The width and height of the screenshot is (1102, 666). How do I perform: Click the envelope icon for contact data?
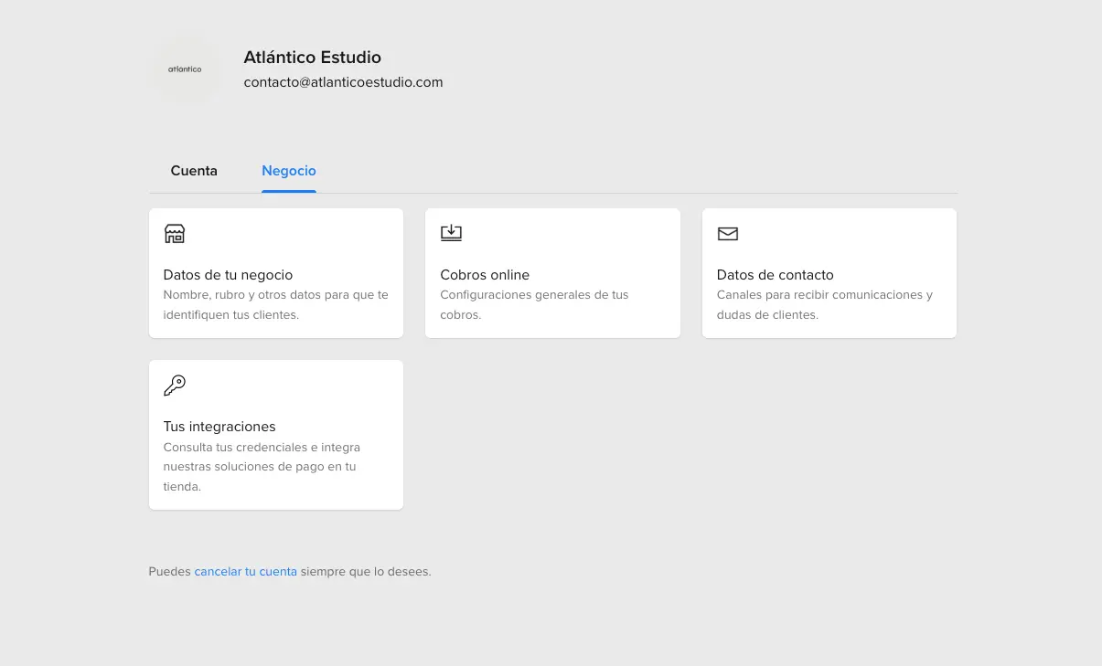click(x=728, y=234)
